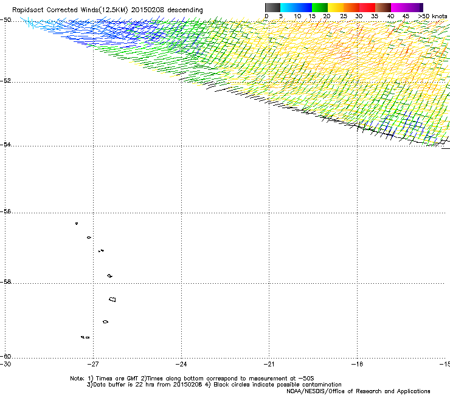Click the northernmost small island outline near -56
450x395 pixels.
(x=77, y=224)
